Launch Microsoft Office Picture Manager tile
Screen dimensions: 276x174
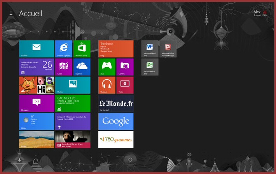[x=168, y=49]
